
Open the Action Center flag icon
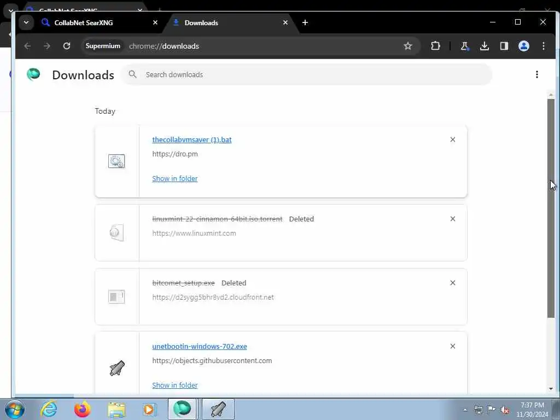[x=492, y=410]
